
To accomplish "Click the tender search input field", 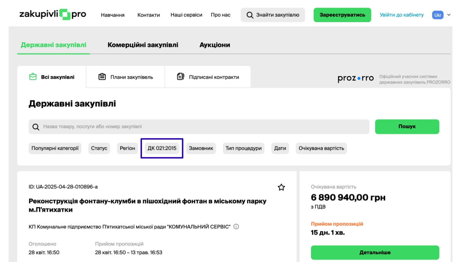I will pyautogui.click(x=202, y=127).
